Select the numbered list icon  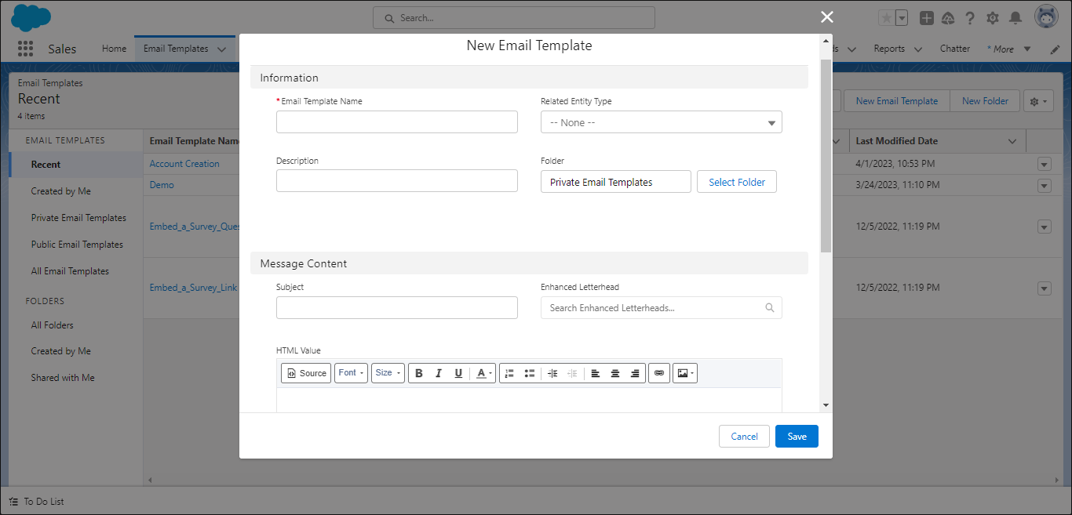[x=509, y=372]
